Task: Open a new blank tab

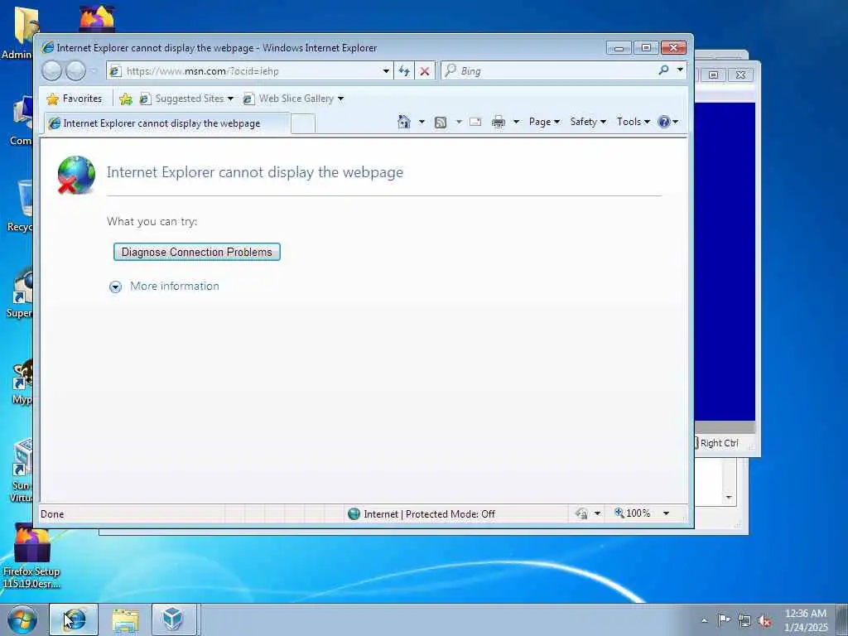Action: [303, 124]
